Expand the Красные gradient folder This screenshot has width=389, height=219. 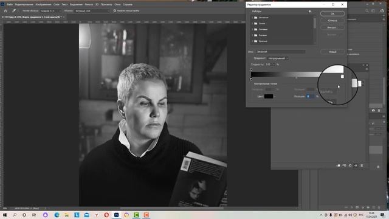pyautogui.click(x=253, y=41)
